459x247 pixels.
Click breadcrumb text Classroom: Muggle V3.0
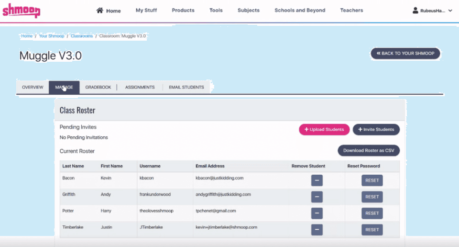[122, 36]
